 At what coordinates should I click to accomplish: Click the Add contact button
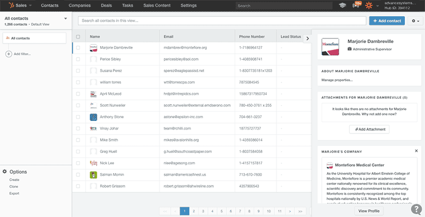point(387,21)
